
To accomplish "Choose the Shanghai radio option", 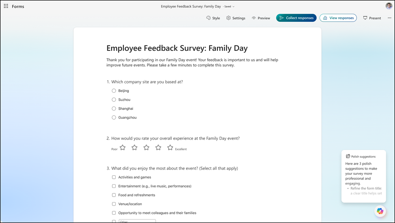I will (x=114, y=109).
